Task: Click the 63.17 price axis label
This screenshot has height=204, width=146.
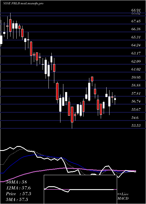Action: (136, 53)
